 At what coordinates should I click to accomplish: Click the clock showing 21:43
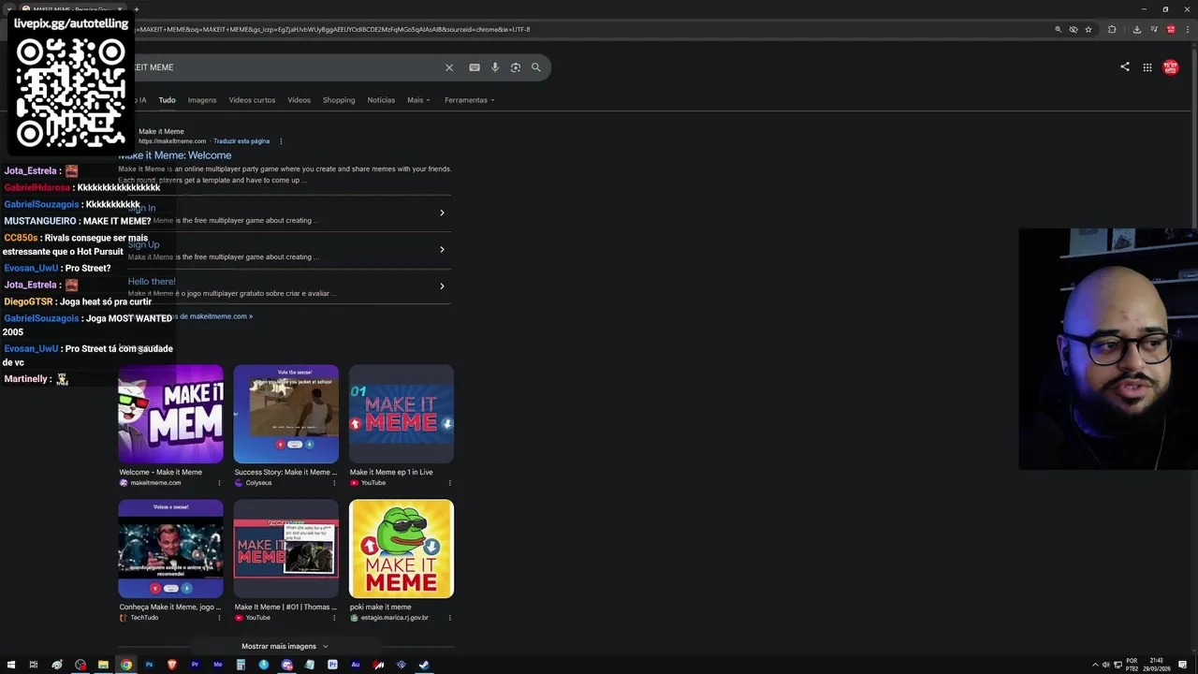coord(1156,665)
